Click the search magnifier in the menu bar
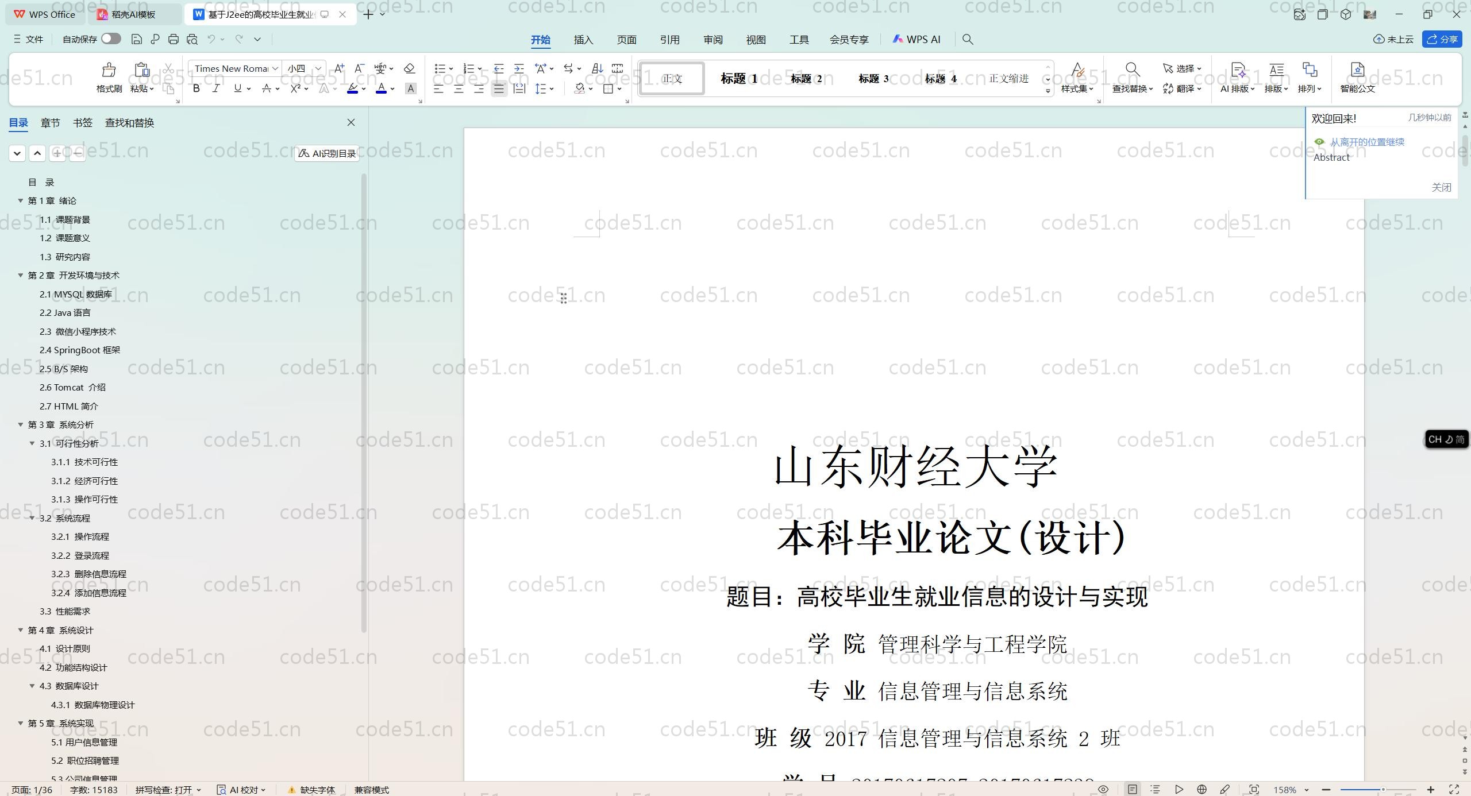1471x796 pixels. point(968,39)
